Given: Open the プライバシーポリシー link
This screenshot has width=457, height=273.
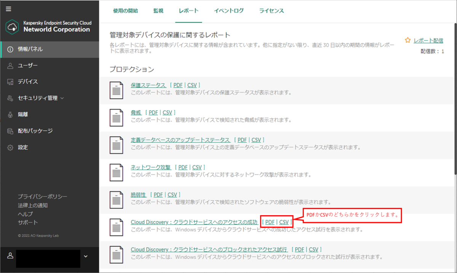Looking at the screenshot, I should point(42,197).
